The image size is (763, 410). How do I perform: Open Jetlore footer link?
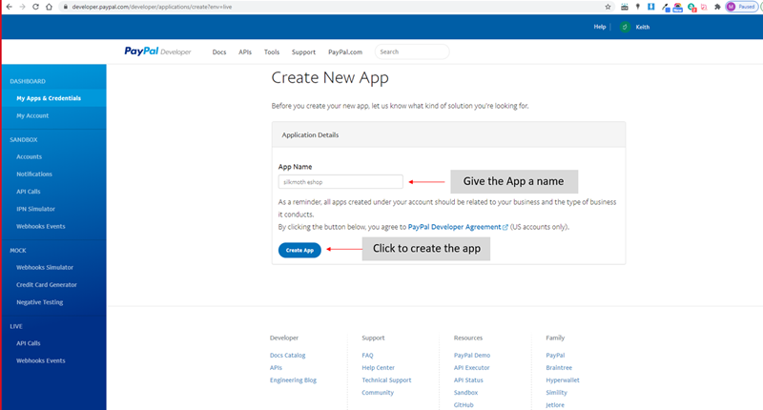pos(555,404)
